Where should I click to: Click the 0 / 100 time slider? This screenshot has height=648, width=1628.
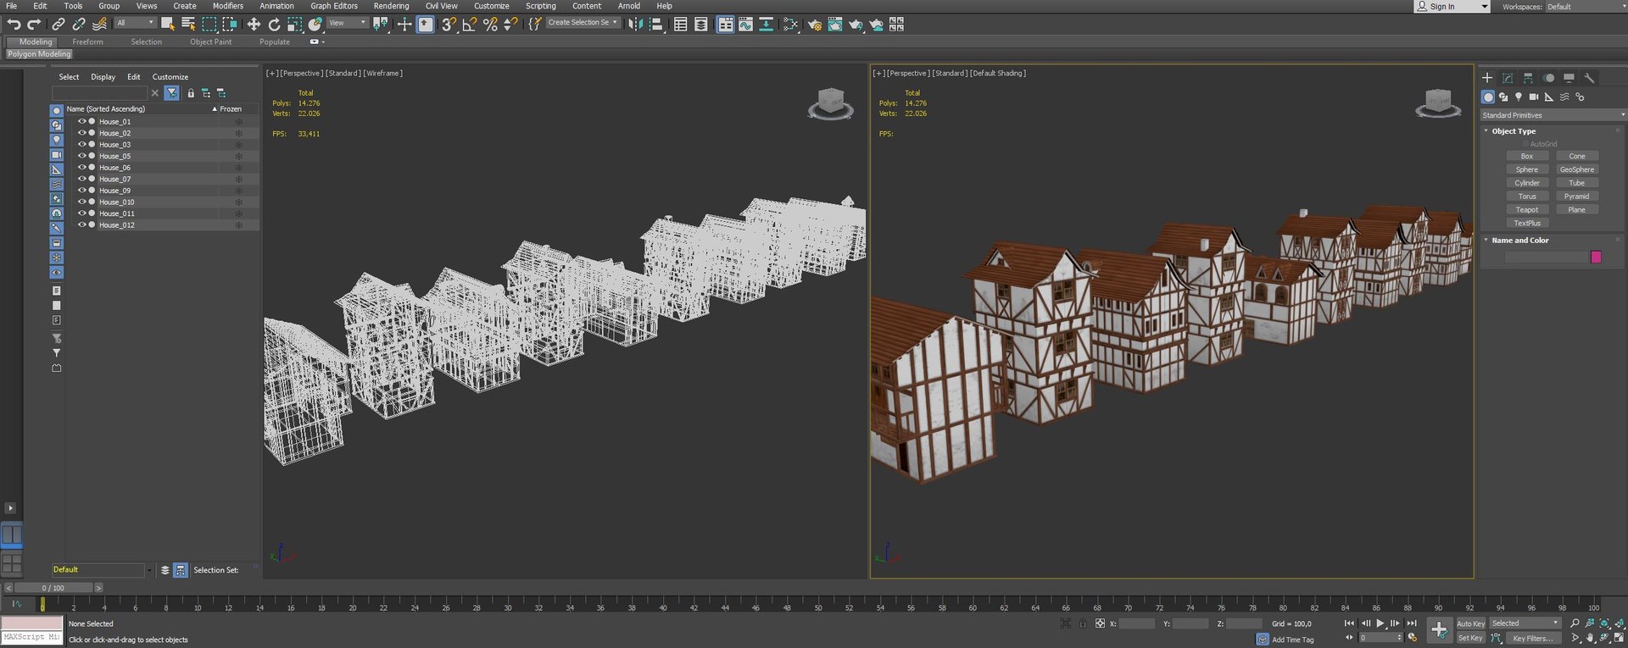53,588
